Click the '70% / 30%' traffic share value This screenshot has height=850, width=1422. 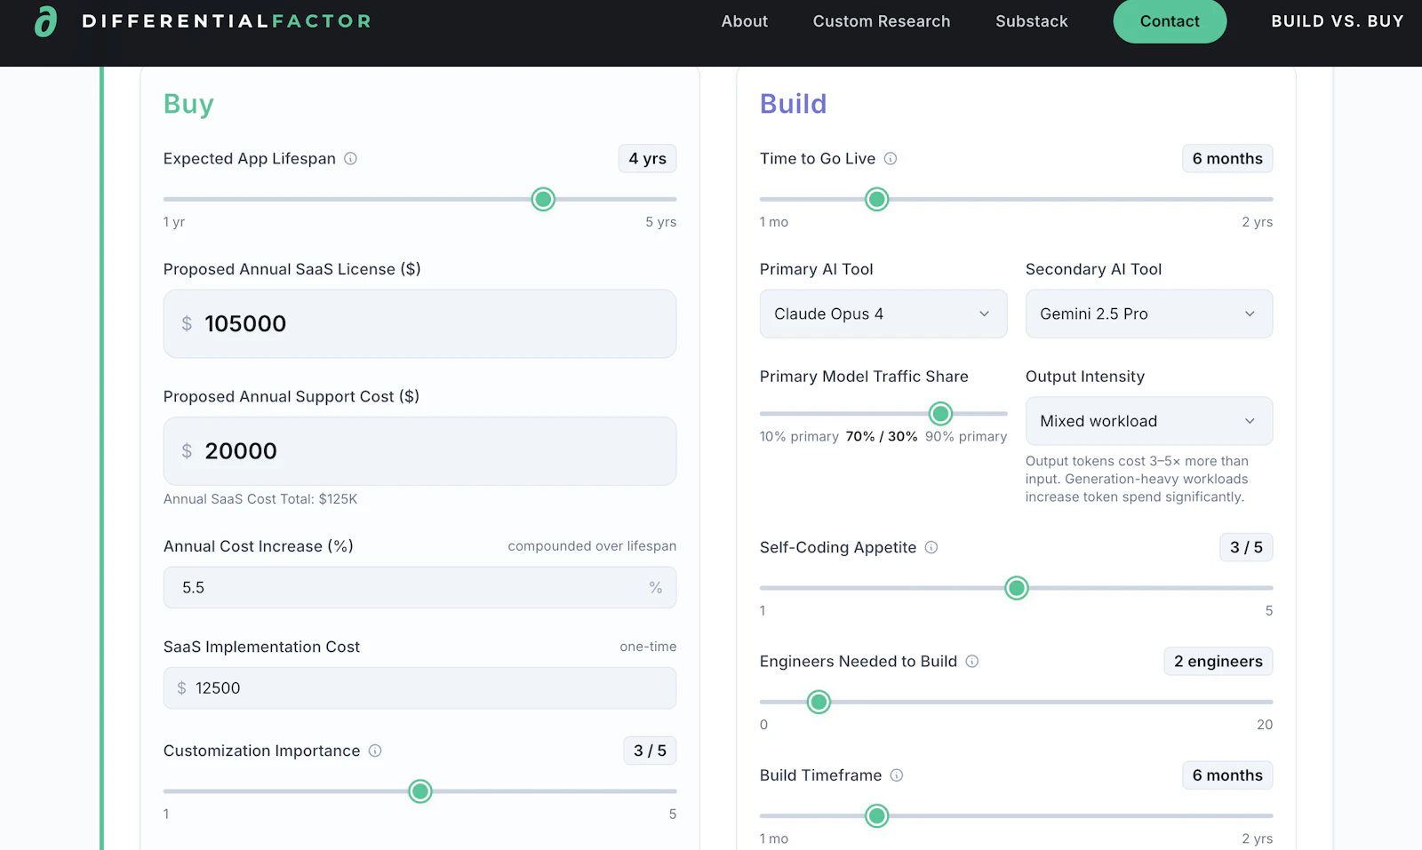882,436
